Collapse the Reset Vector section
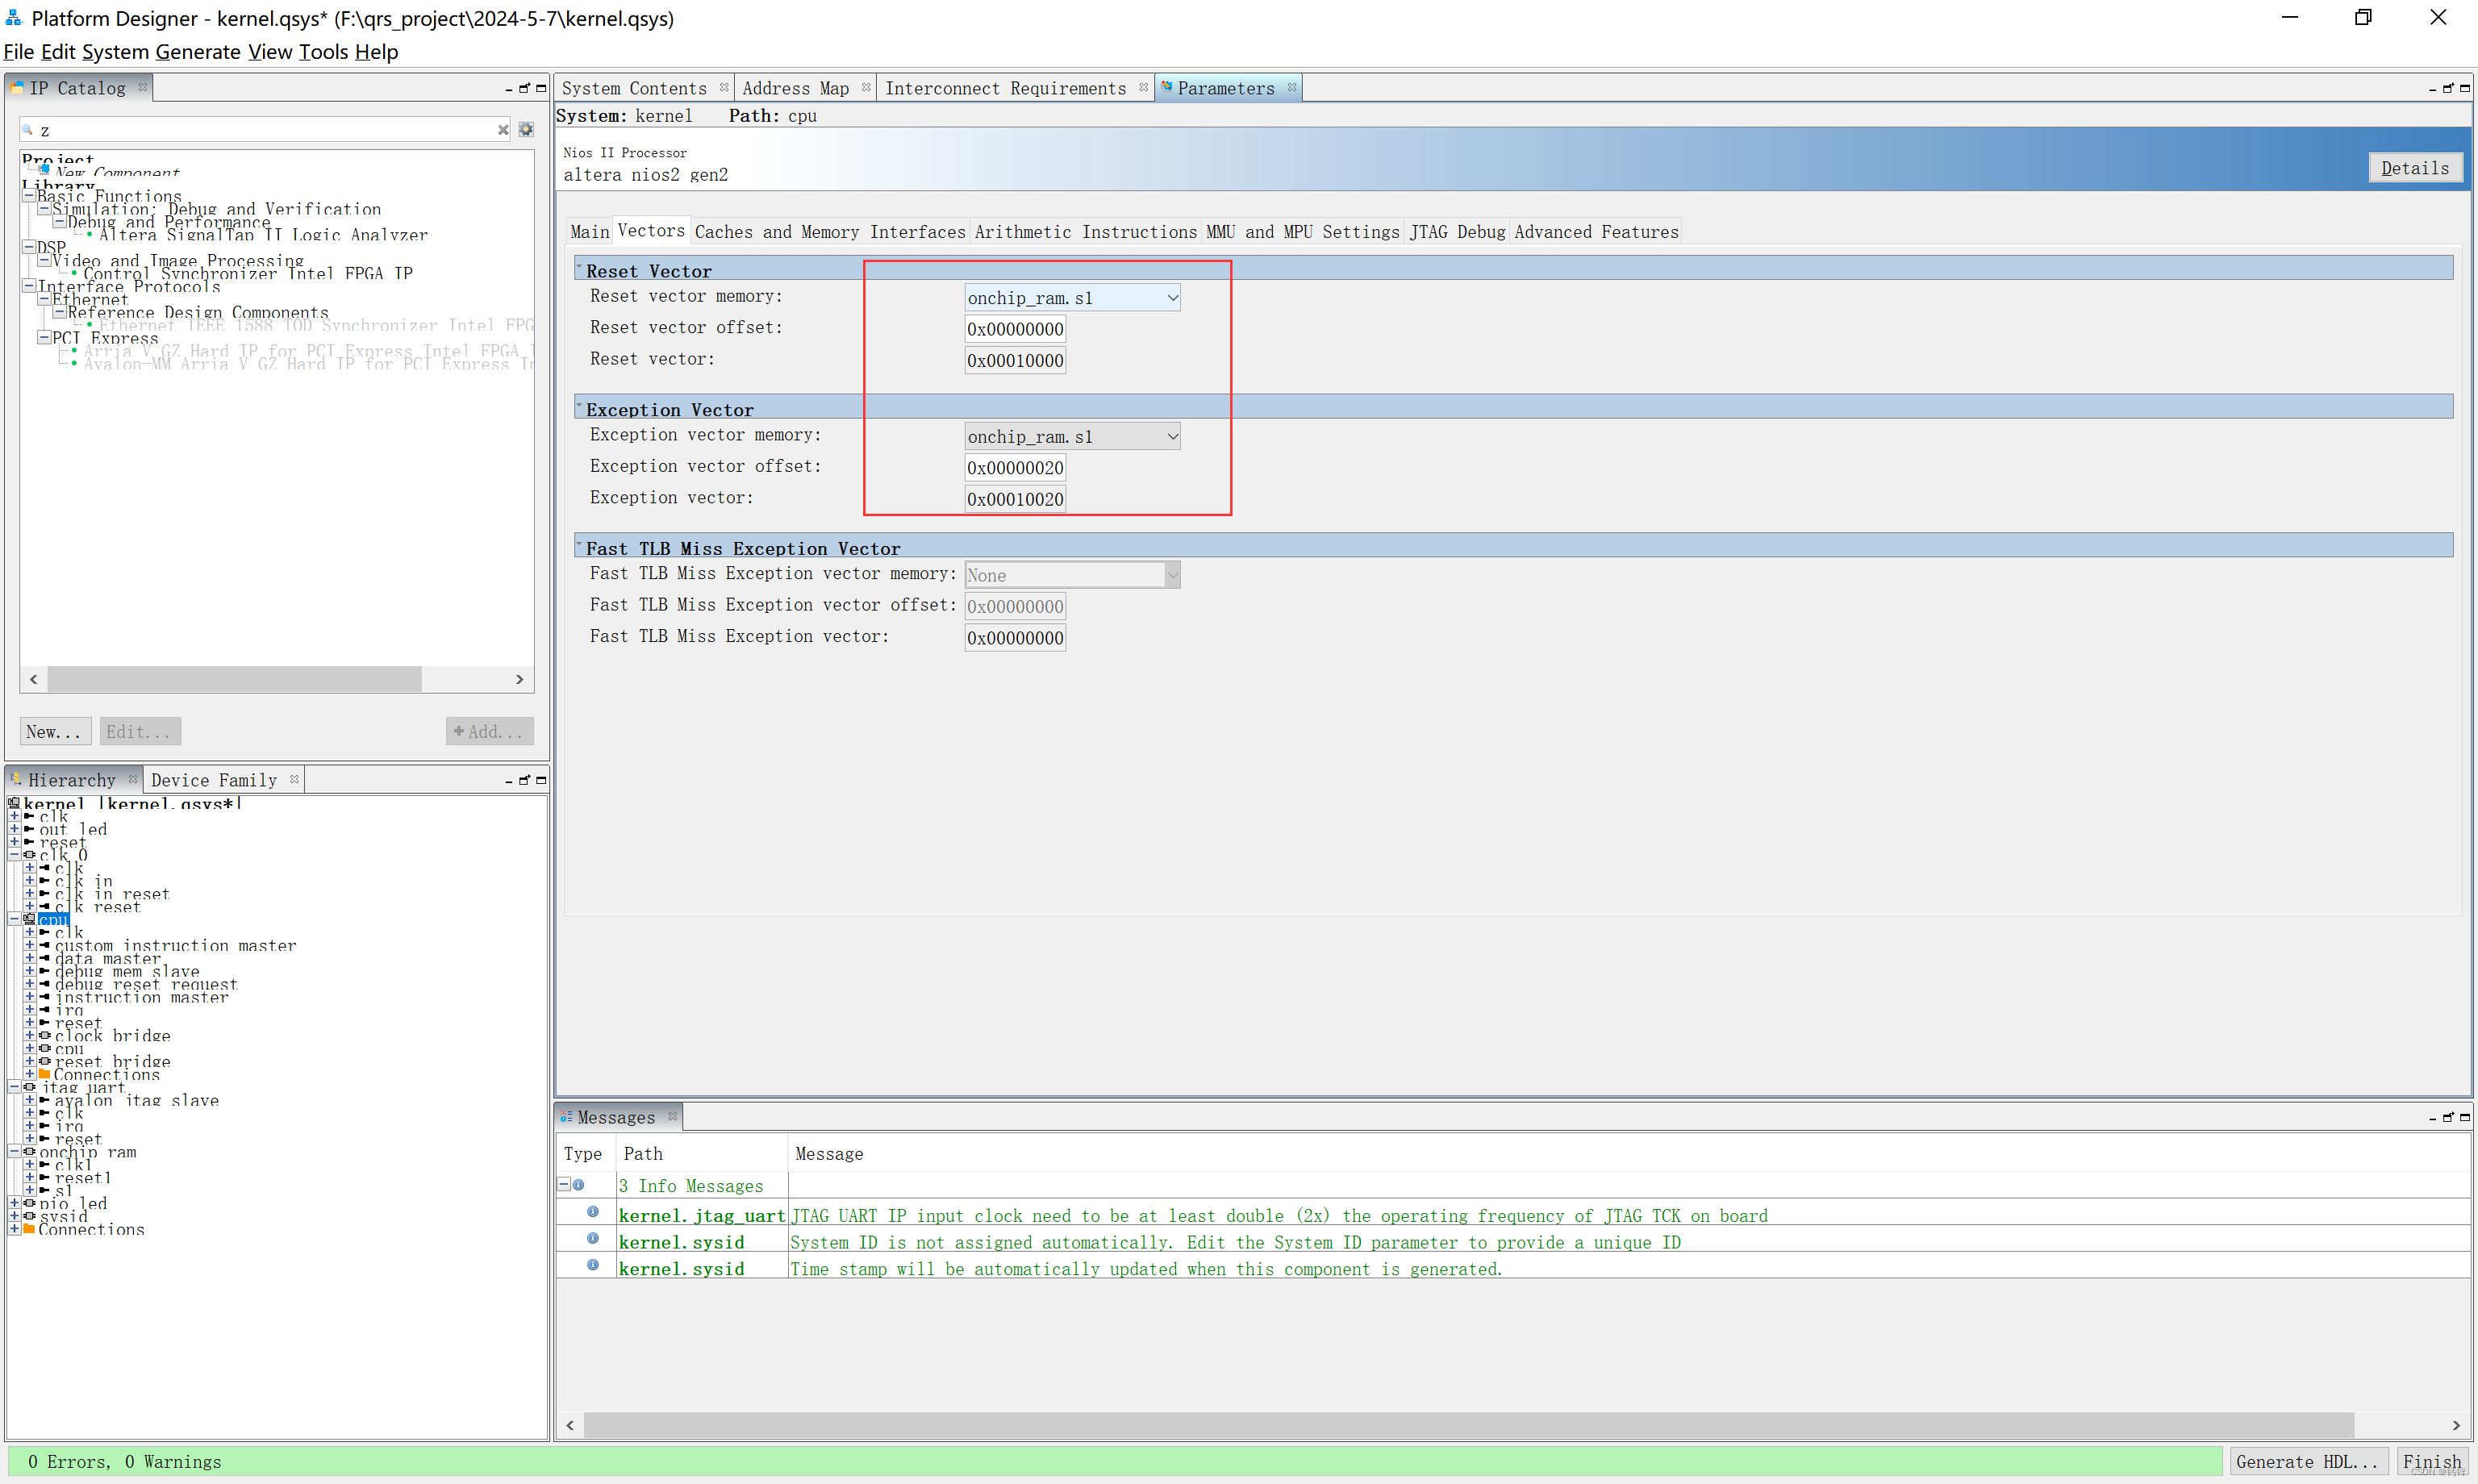The height and width of the screenshot is (1484, 2478). click(x=579, y=268)
